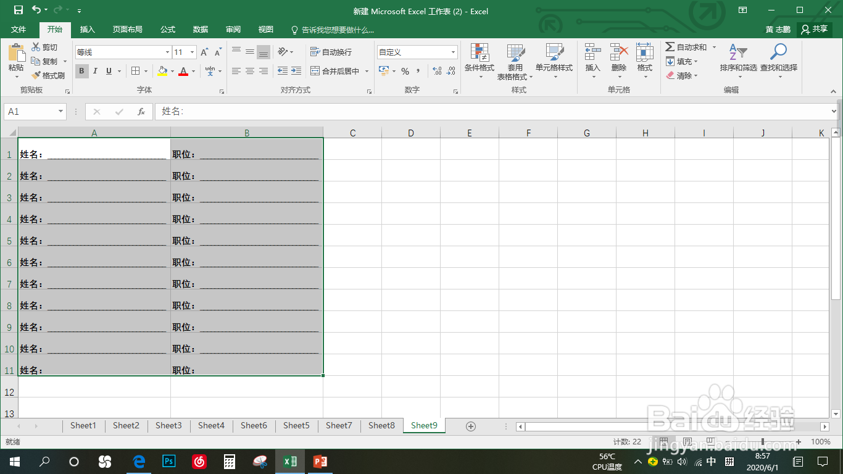Toggle middle vertical alignment
The width and height of the screenshot is (843, 474).
[250, 52]
